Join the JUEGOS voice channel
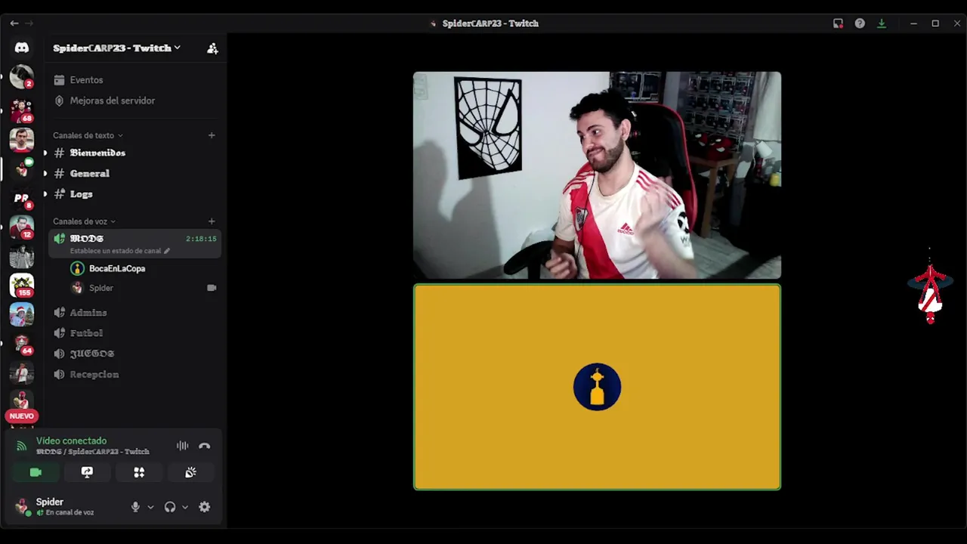The image size is (967, 544). coord(134,354)
